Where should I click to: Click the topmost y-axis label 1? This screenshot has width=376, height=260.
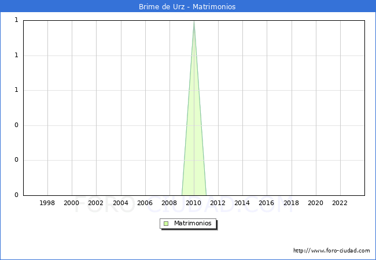tap(16, 20)
